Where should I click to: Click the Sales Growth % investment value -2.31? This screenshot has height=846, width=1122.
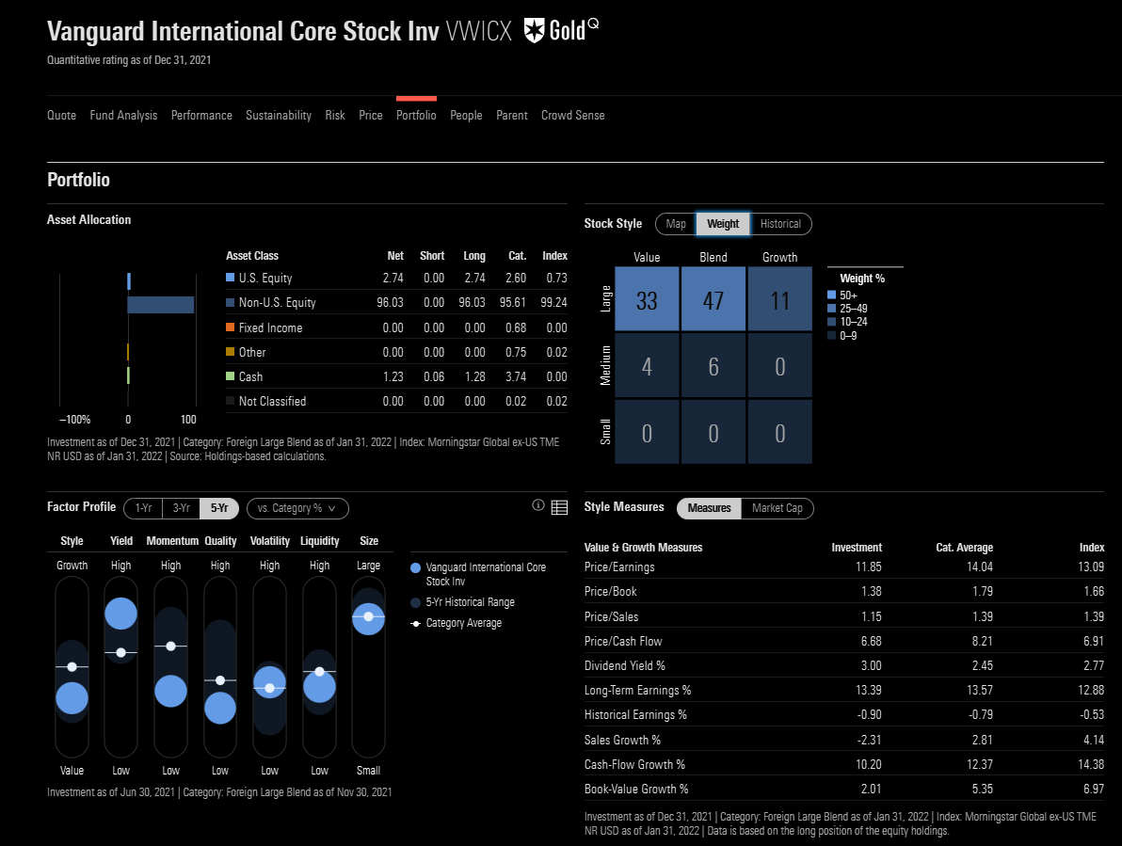(x=868, y=740)
